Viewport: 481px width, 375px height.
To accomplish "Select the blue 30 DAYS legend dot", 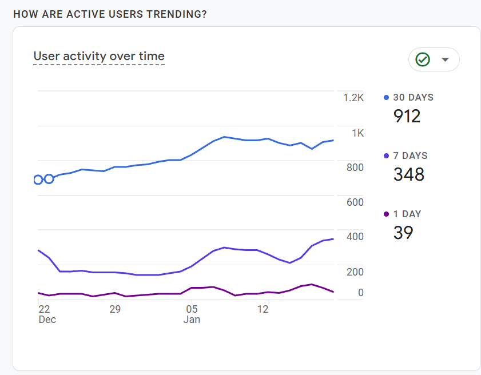I will click(x=386, y=98).
